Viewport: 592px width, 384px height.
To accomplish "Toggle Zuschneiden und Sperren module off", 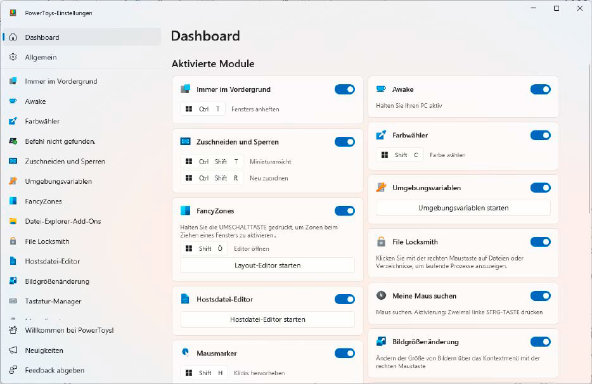I will pyautogui.click(x=345, y=141).
